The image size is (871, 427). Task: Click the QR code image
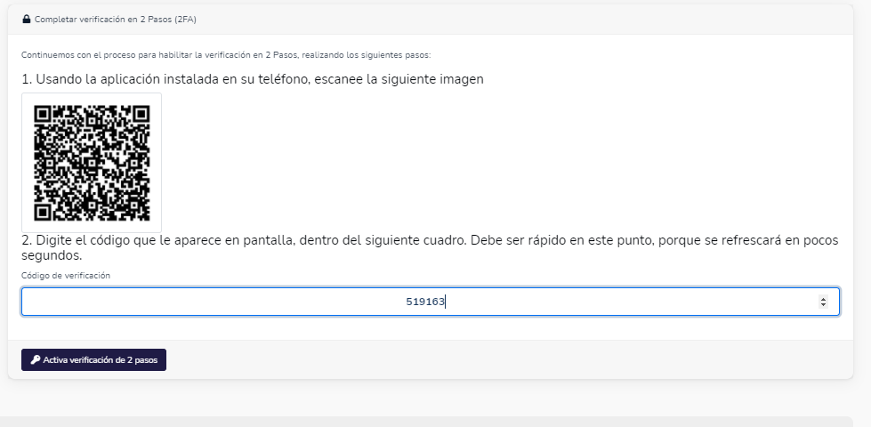pos(92,163)
